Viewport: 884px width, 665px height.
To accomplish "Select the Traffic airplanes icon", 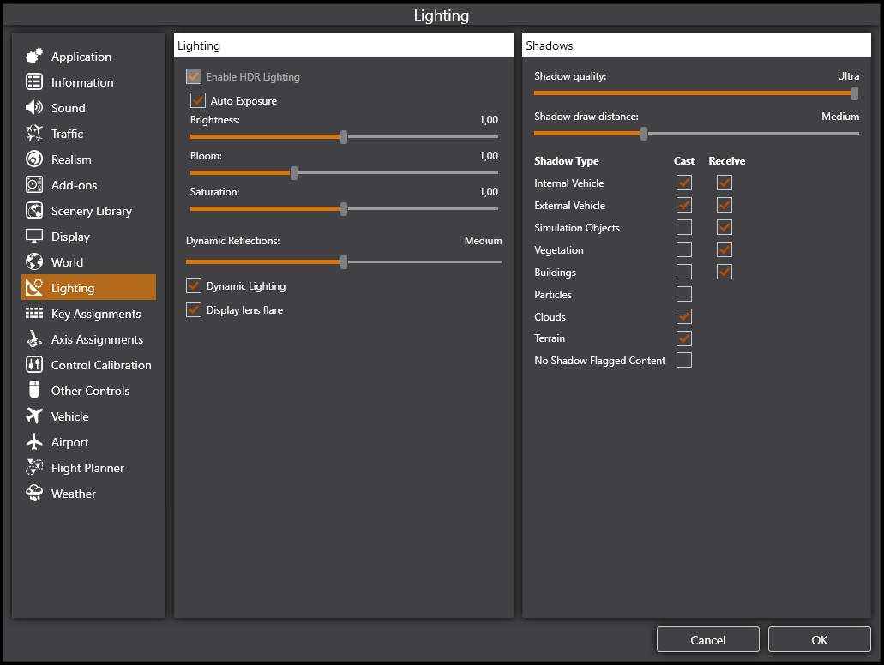I will (x=34, y=134).
